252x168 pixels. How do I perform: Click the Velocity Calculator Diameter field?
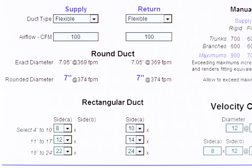234,128
